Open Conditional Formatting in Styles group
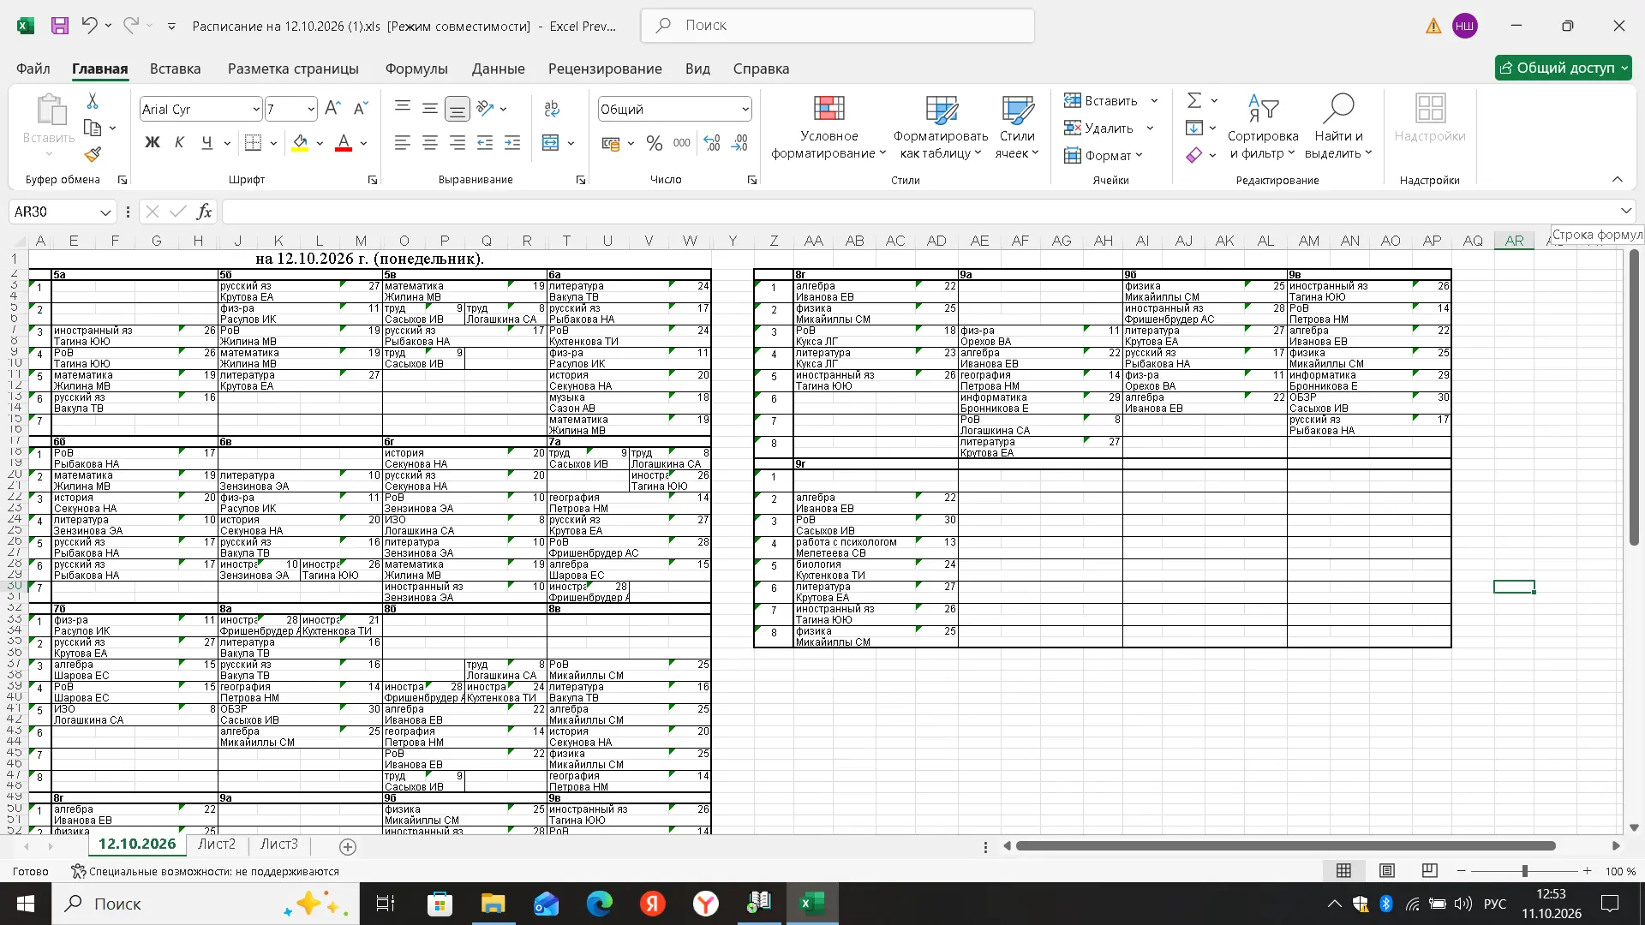Screen dimensions: 1645x925 coord(828,128)
